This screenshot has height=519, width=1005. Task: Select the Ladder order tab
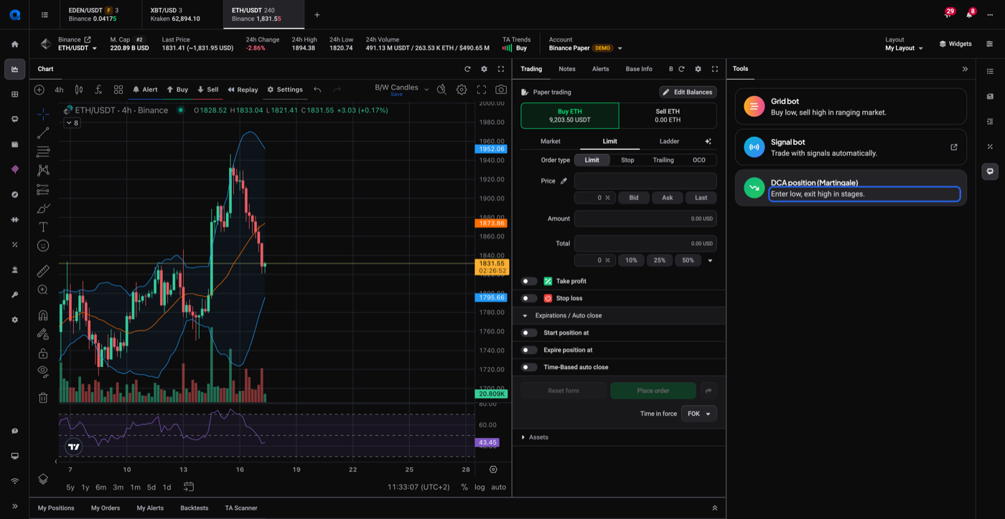point(669,141)
